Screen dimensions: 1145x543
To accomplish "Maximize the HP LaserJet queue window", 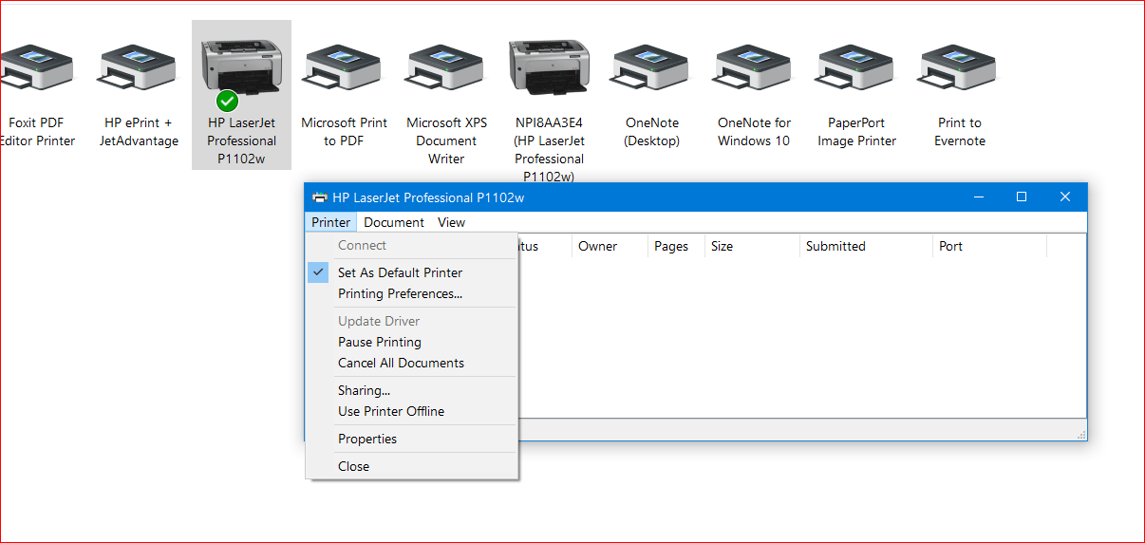I will 1022,197.
